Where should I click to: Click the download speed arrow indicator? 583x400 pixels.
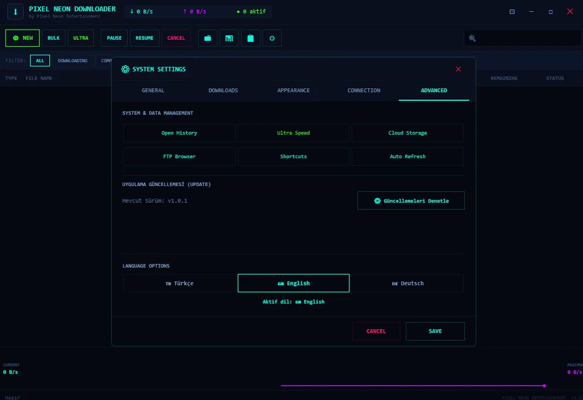click(132, 11)
